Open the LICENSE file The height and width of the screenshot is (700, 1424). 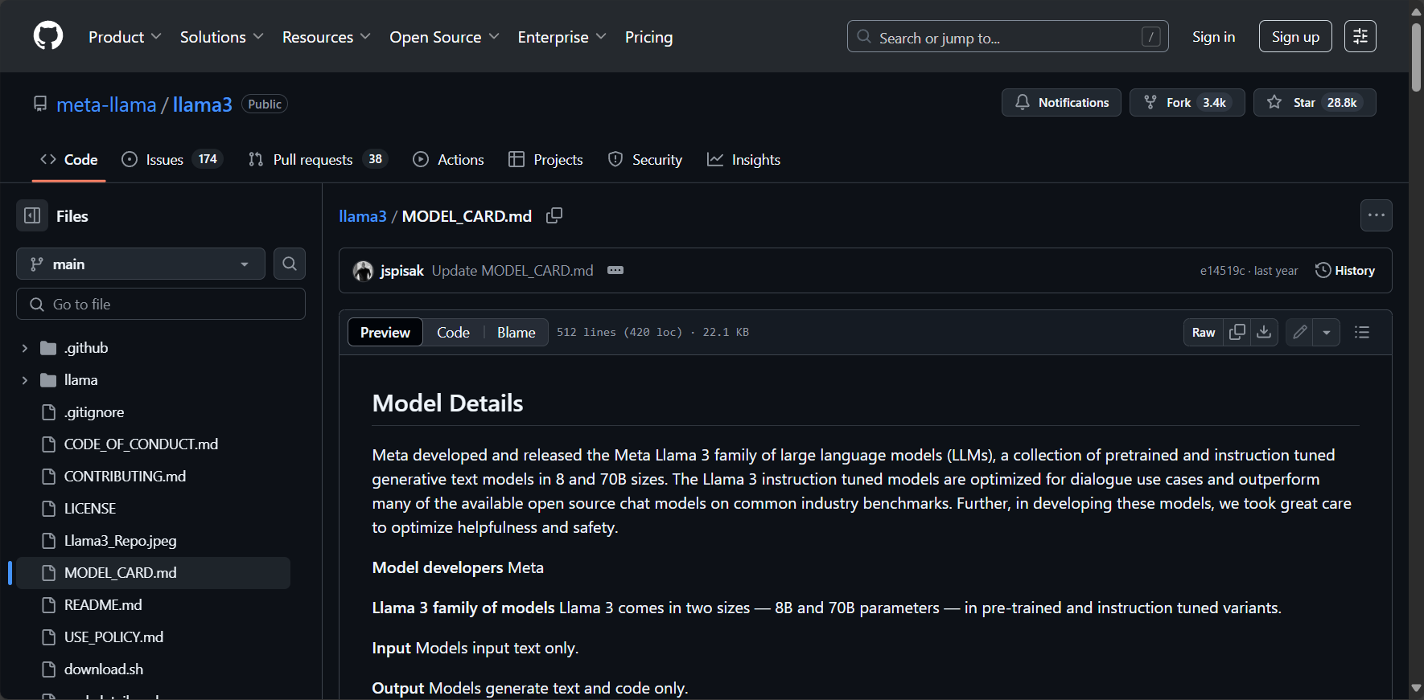pos(90,509)
